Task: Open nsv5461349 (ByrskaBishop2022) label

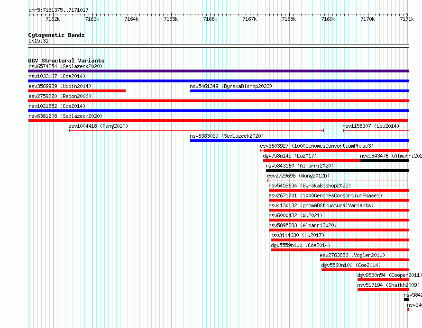Action: click(231, 86)
